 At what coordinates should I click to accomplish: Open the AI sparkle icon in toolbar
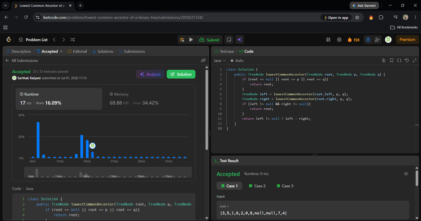240,40
